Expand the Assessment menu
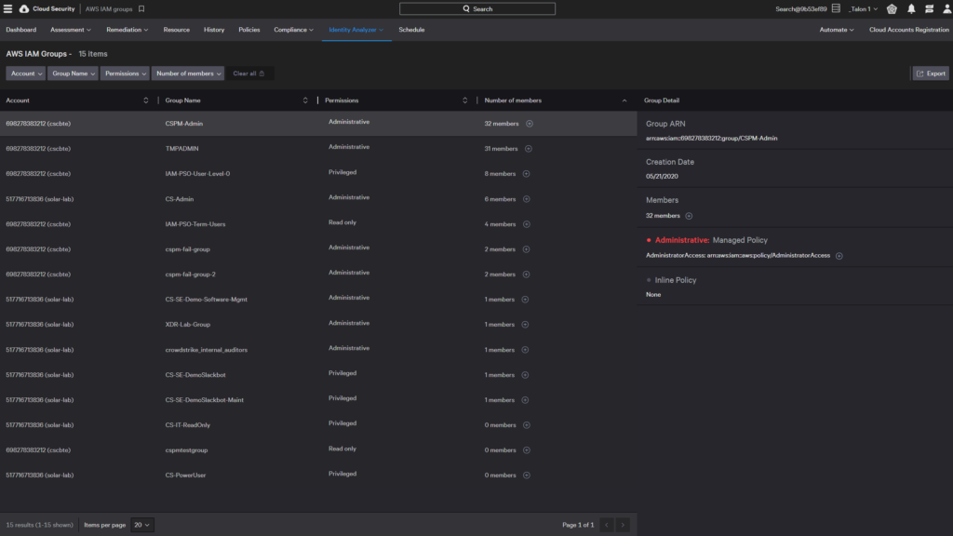The height and width of the screenshot is (536, 953). [x=71, y=30]
